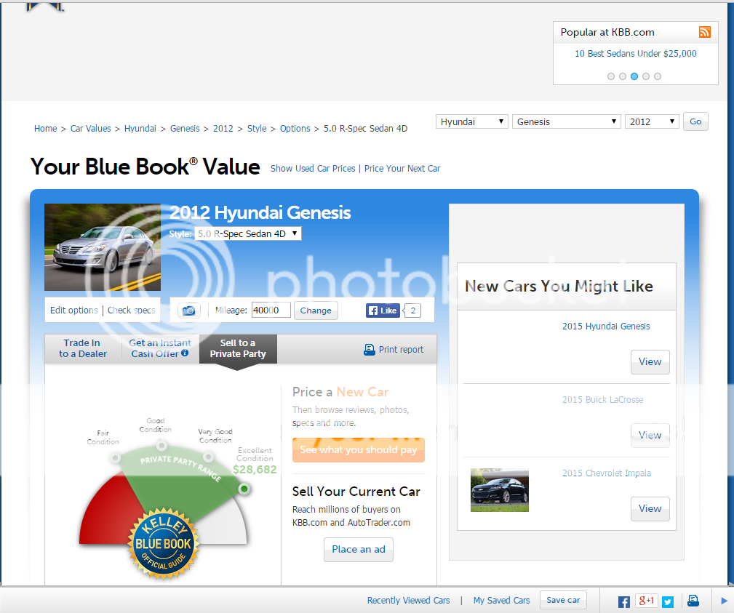This screenshot has width=734, height=613.
Task: Click the Facebook Like button
Action: 383,310
